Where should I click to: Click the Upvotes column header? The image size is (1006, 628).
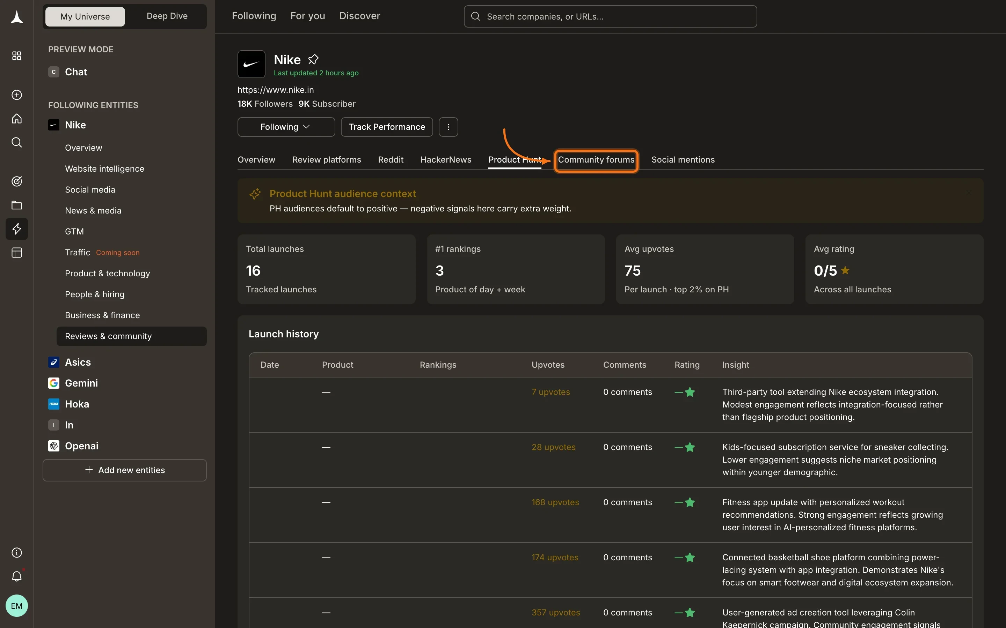548,365
